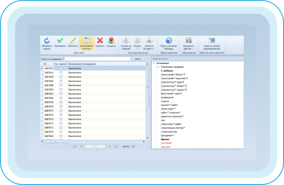Go to the next page of results
Viewport: 284px width, 185px height.
click(109, 147)
